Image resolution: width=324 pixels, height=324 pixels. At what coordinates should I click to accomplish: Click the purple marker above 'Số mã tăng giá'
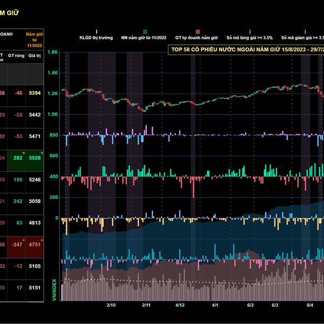pyautogui.click(x=250, y=32)
